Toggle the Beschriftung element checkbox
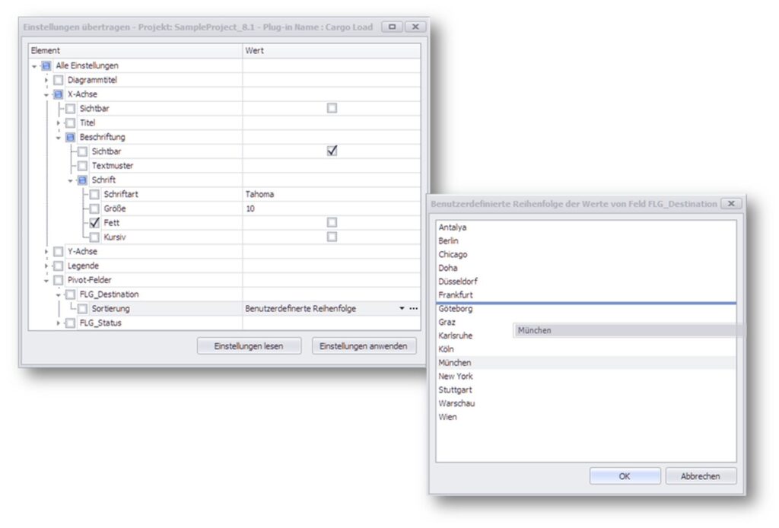The width and height of the screenshot is (779, 528). coord(71,137)
